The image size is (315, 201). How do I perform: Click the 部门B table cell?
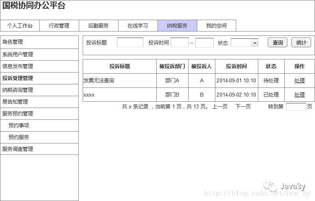click(x=172, y=95)
